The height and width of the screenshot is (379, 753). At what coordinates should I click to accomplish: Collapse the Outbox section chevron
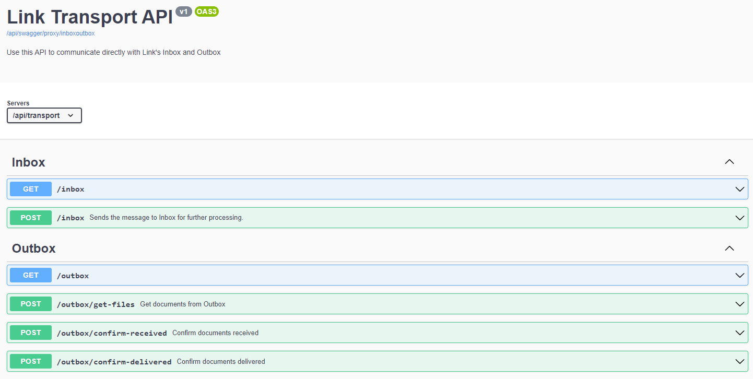tap(730, 248)
